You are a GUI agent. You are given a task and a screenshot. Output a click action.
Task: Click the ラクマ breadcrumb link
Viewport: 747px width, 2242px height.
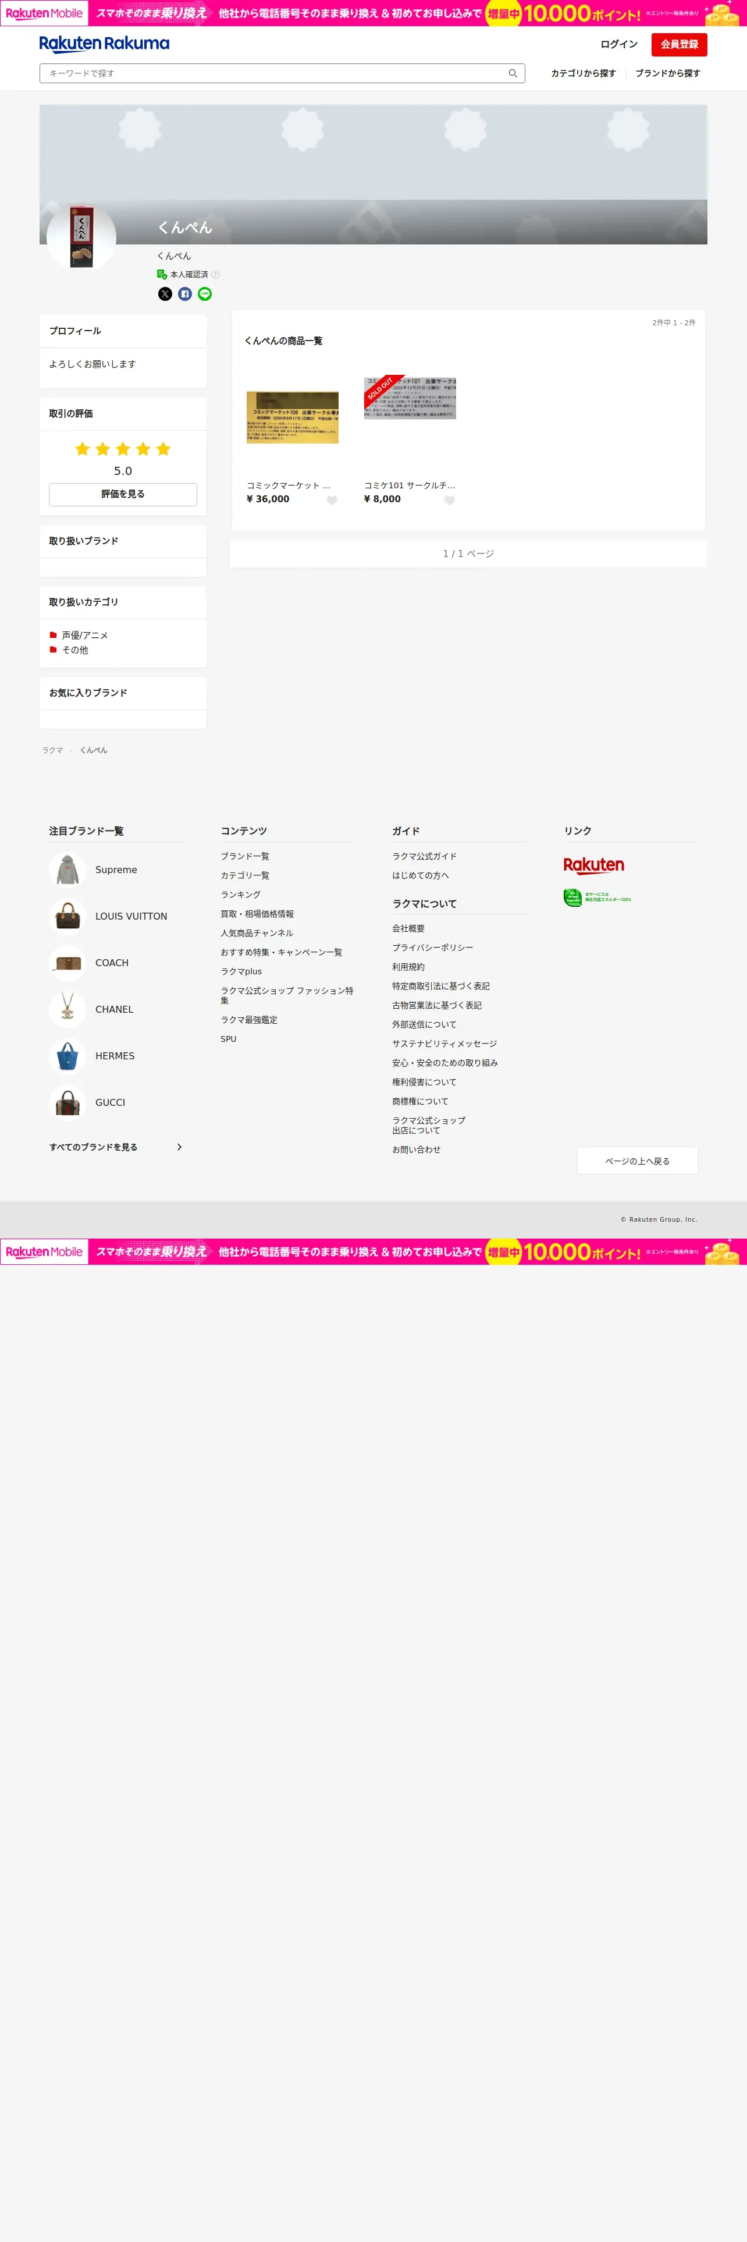(52, 750)
